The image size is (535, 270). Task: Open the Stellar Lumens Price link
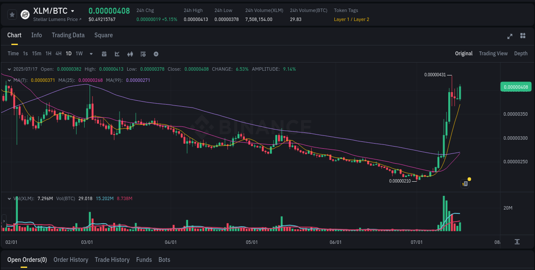pyautogui.click(x=56, y=19)
